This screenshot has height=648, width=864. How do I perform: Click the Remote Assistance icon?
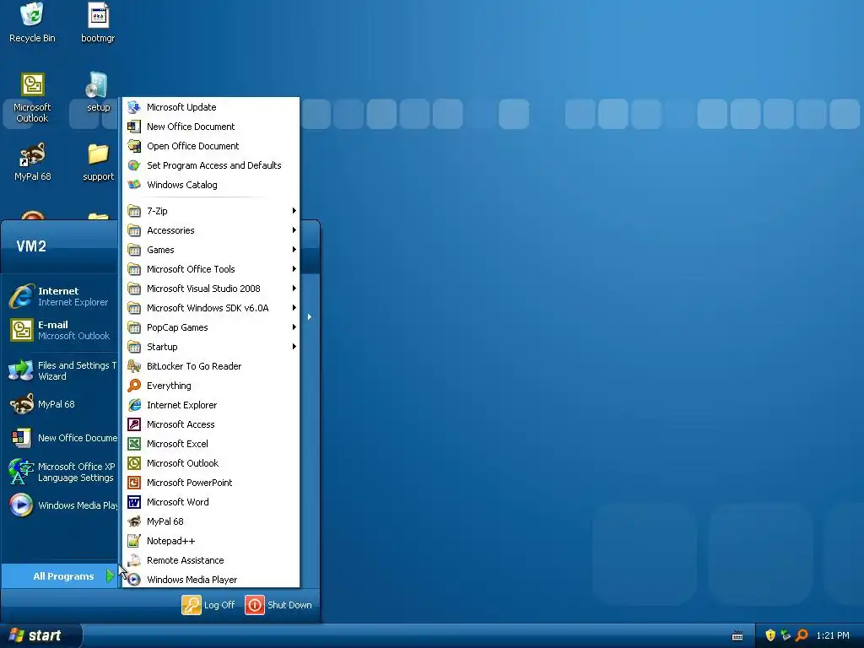[134, 560]
